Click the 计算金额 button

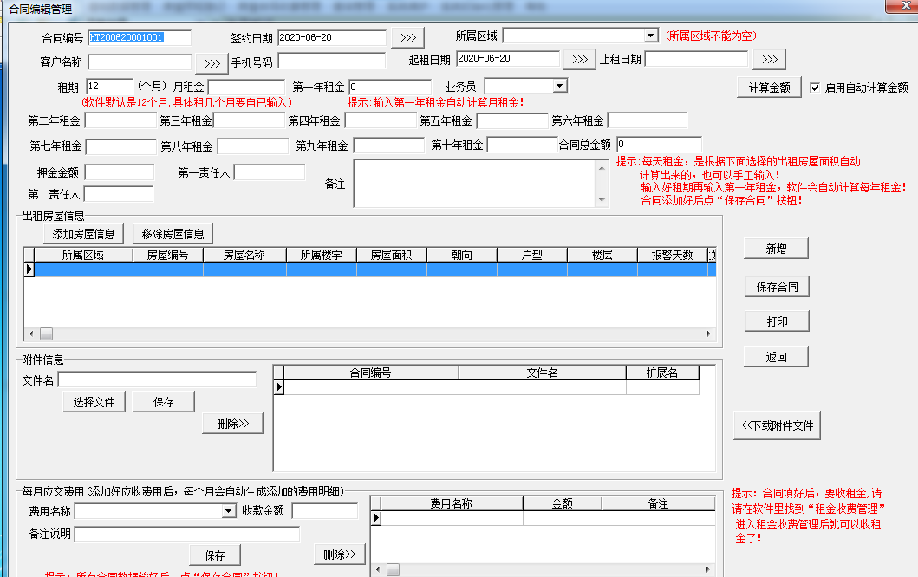coord(769,88)
